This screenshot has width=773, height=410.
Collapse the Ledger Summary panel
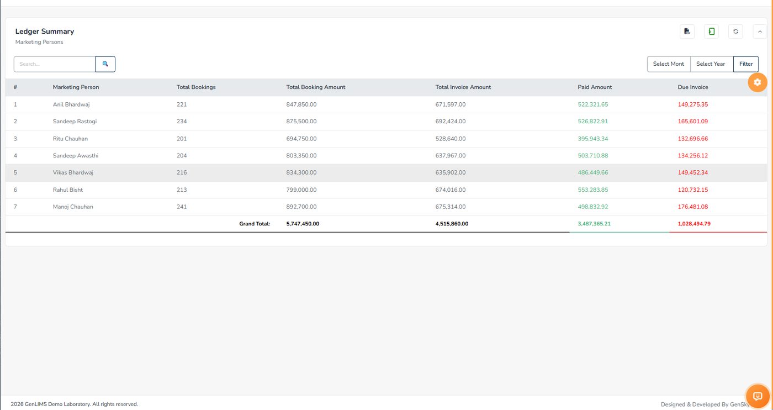pos(760,31)
